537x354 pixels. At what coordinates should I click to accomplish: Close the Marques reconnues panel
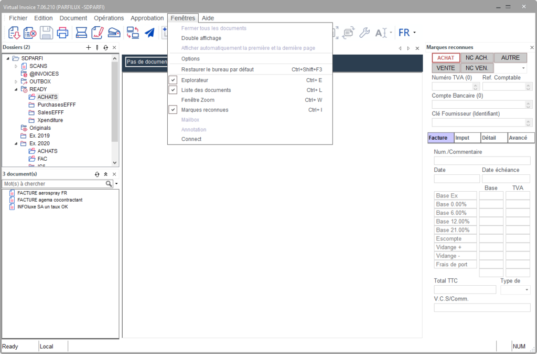532,48
